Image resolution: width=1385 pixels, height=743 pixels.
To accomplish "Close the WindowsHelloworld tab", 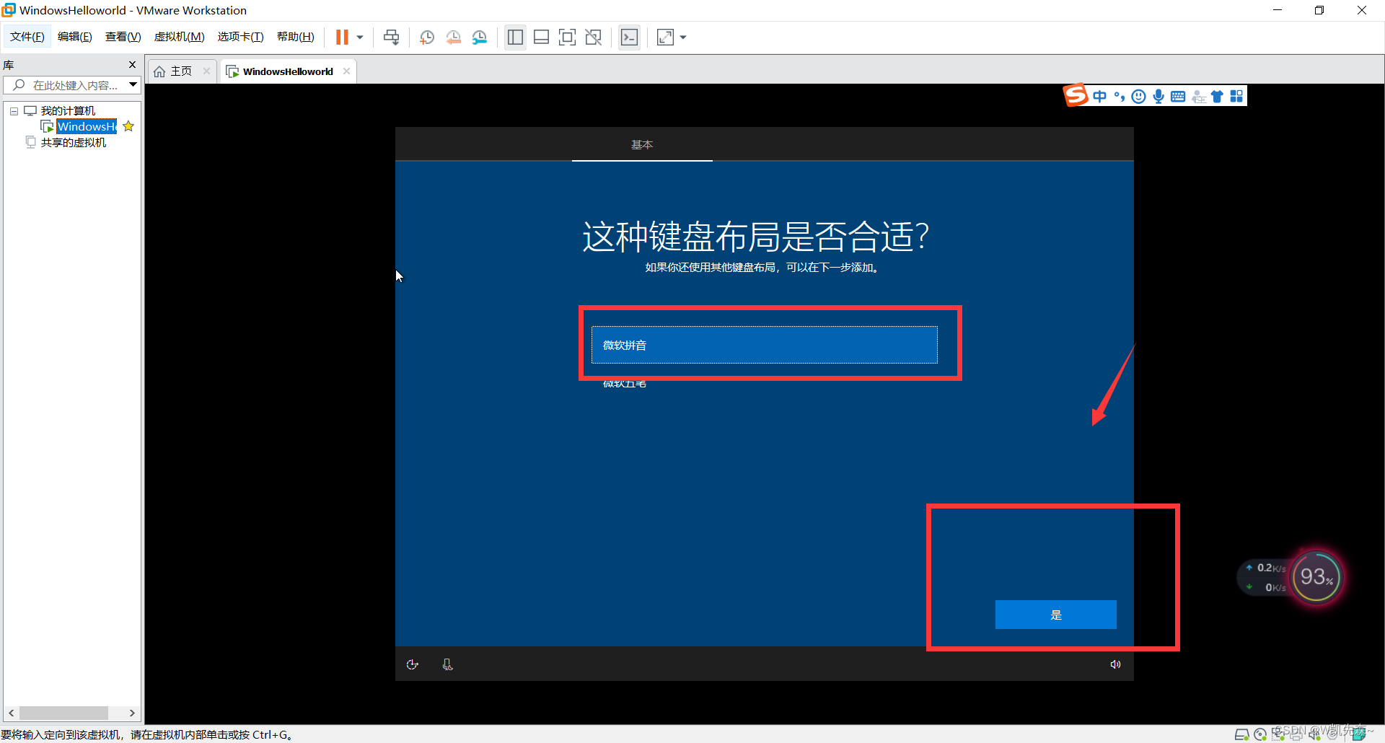I will pos(346,71).
